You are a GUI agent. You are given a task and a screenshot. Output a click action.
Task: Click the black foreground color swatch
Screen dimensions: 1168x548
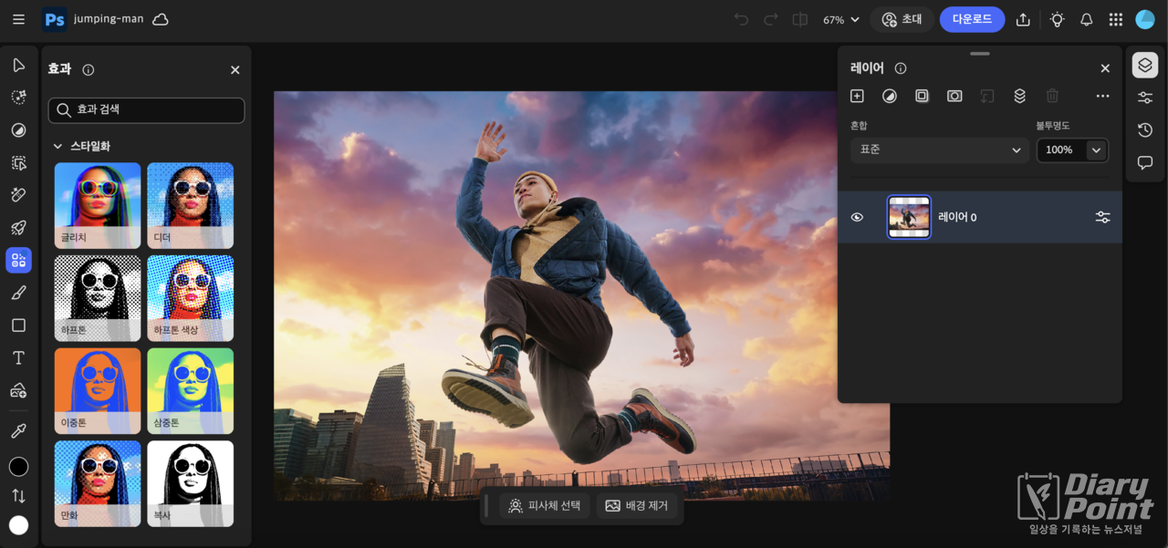[x=18, y=467]
